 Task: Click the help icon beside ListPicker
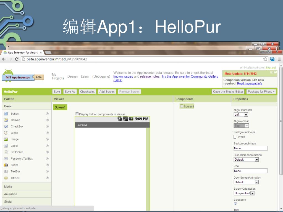coord(47,152)
